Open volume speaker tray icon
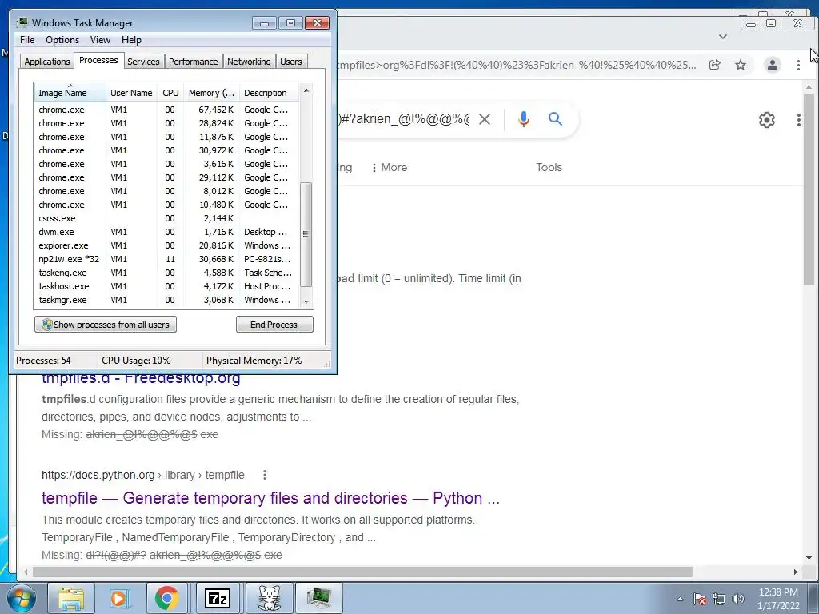The height and width of the screenshot is (614, 819). [x=738, y=599]
